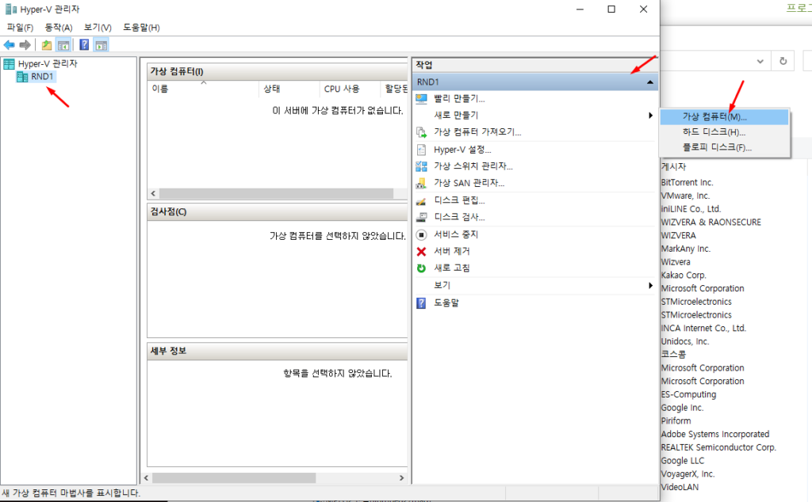This screenshot has width=812, height=502.
Task: Collapse the RND1 actions section arrow
Action: pyautogui.click(x=649, y=82)
